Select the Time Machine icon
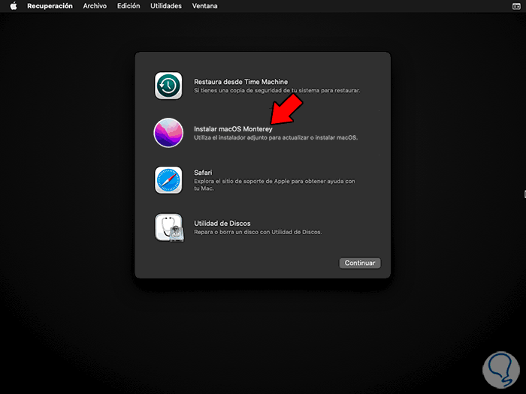The width and height of the screenshot is (526, 394). [x=168, y=86]
